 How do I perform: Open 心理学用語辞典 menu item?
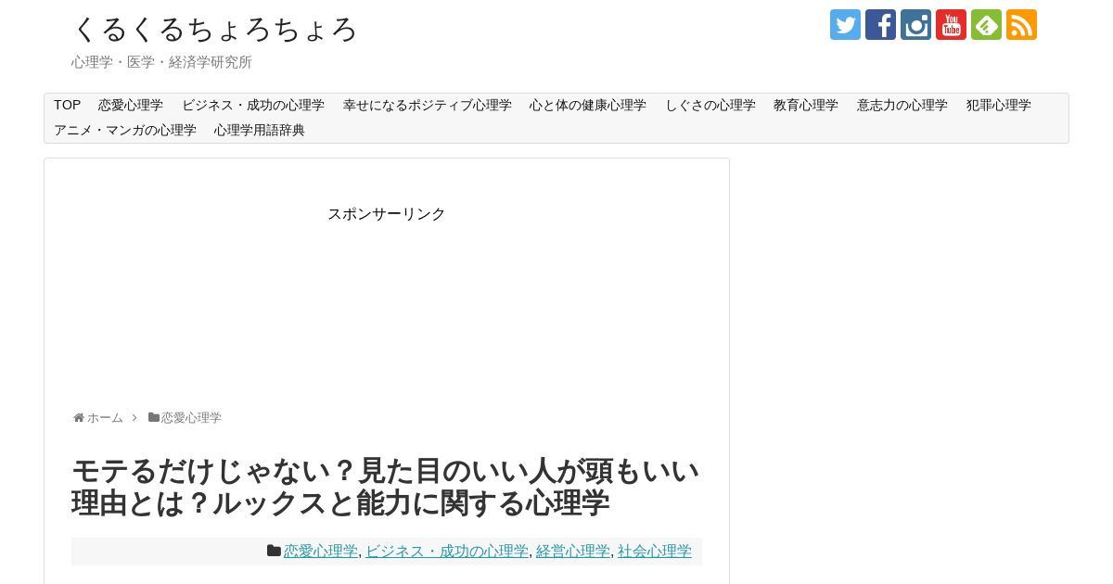tap(260, 131)
